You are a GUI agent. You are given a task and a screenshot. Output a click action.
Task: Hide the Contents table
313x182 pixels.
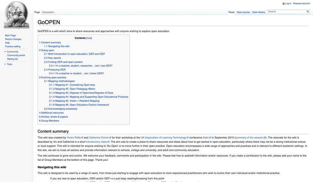pyautogui.click(x=89, y=38)
